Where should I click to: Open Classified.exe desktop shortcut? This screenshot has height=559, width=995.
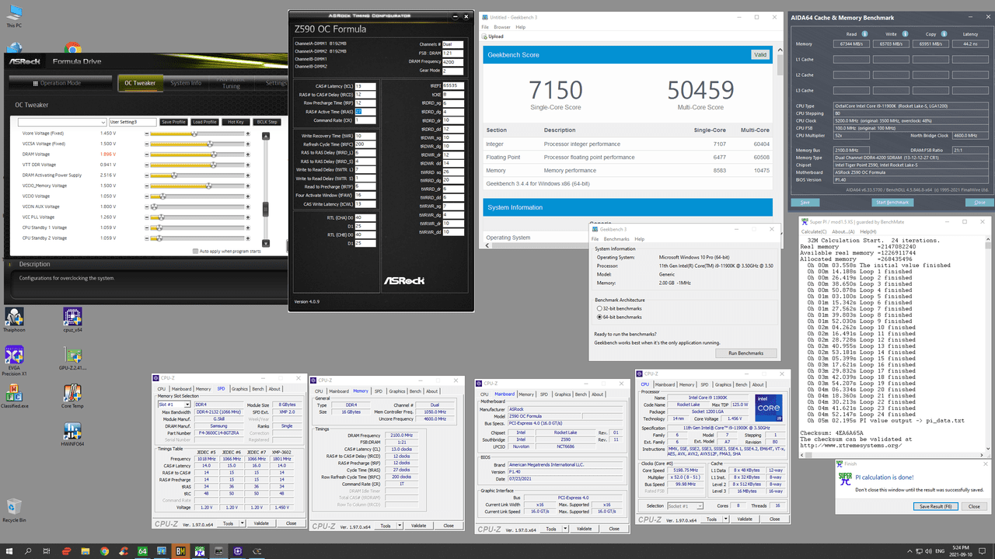[14, 396]
